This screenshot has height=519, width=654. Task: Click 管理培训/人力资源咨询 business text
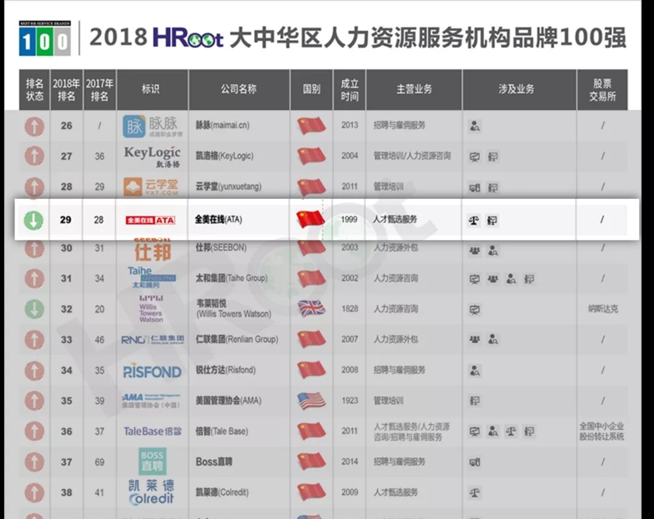[412, 156]
